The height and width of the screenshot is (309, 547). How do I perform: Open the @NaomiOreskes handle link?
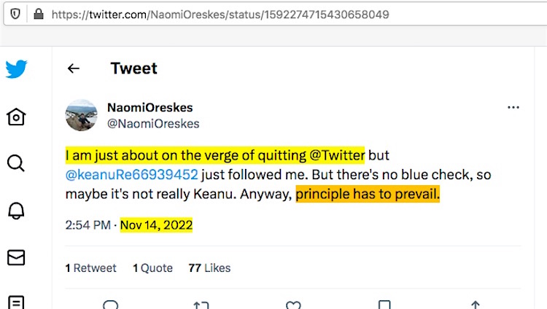pyautogui.click(x=153, y=124)
